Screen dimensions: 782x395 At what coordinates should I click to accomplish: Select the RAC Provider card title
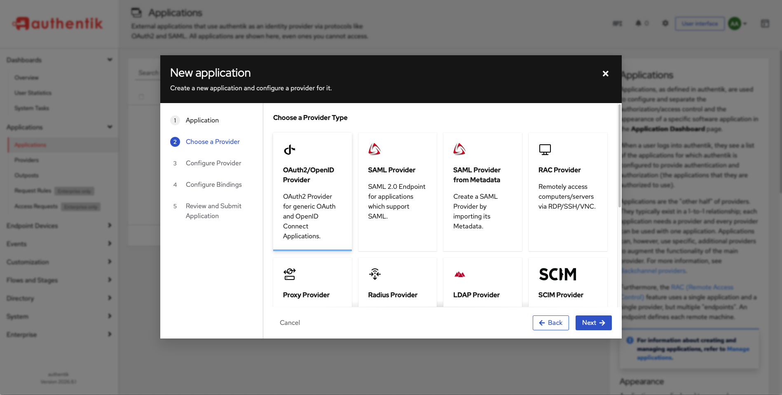[559, 170]
